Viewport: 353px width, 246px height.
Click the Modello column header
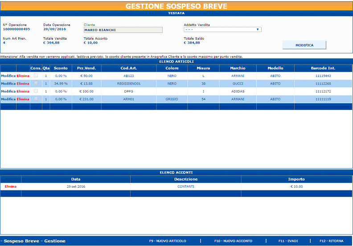coord(275,68)
